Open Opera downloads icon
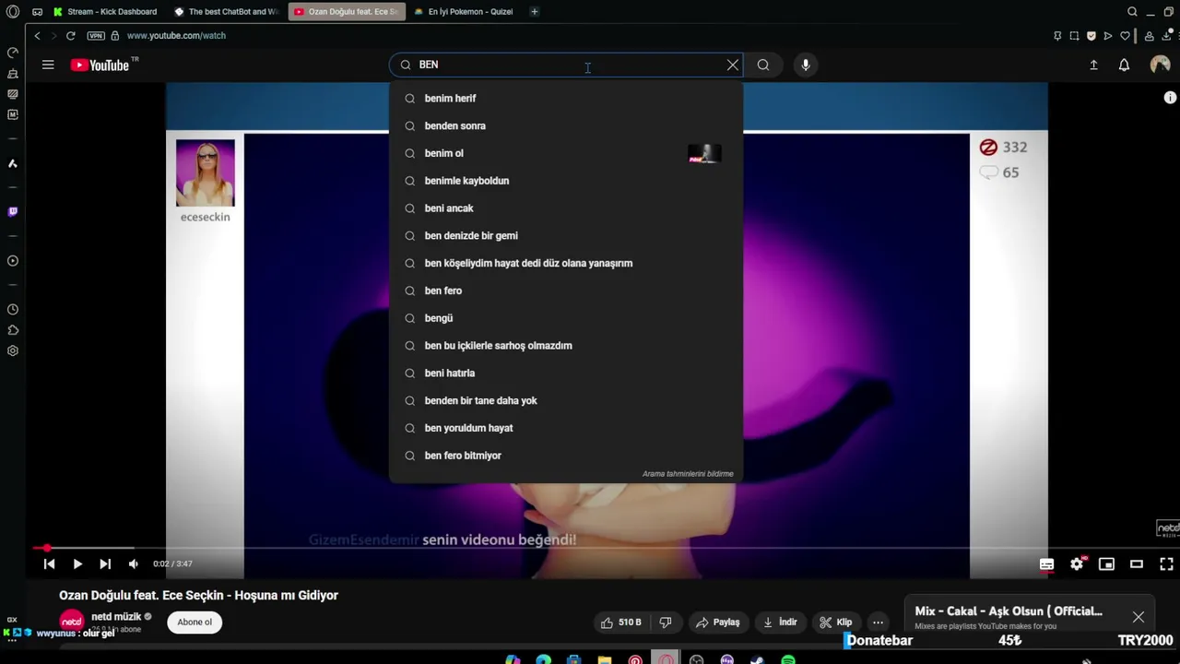The image size is (1180, 664). pos(1166,36)
